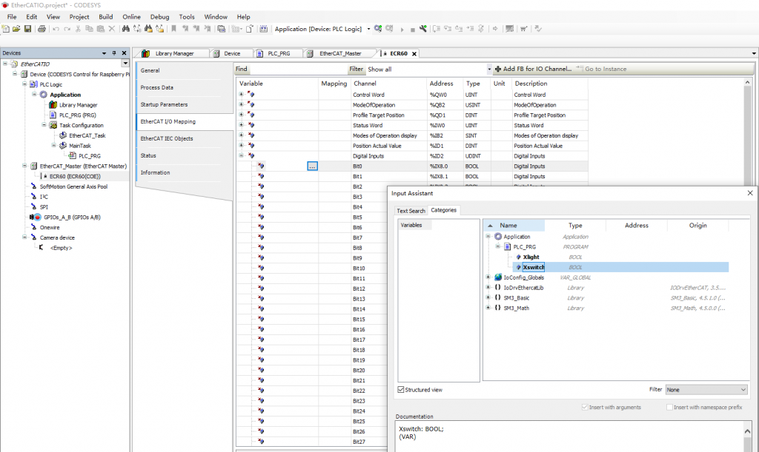Viewport: 759px width, 452px height.
Task: Click the IoConfig_Globals globe icon
Action: click(498, 277)
